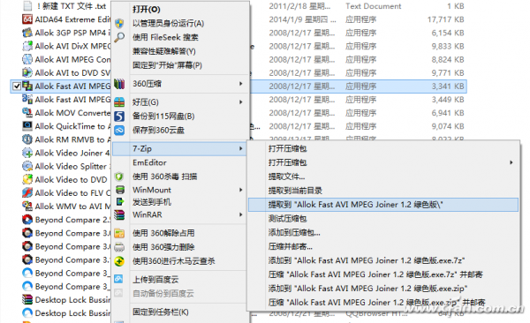Viewport: 530px width, 323px height.
Task: Click the Allok AVI DivX MPEG file icon
Action: pyautogui.click(x=27, y=46)
